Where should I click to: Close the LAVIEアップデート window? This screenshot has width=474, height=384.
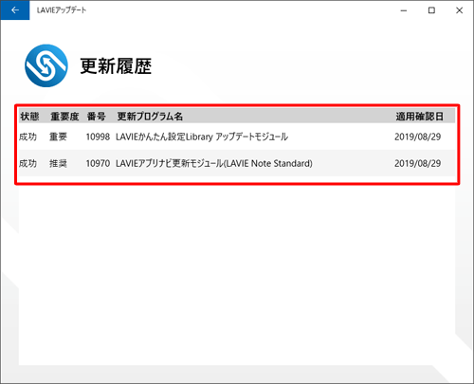point(459,10)
